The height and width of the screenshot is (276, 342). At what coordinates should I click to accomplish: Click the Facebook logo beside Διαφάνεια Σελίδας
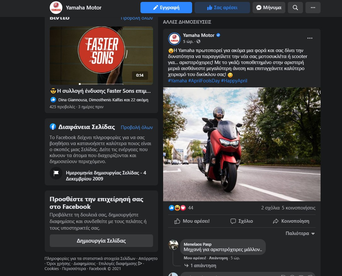tap(53, 126)
